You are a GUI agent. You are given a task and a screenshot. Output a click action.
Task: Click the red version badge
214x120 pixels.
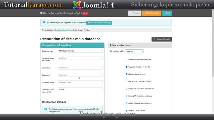pyautogui.click(x=85, y=13)
